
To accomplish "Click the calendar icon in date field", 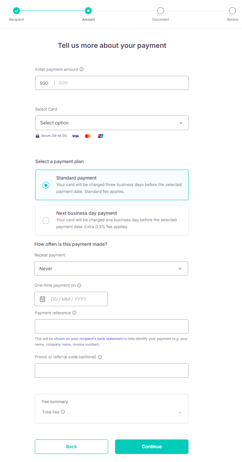I will (42, 299).
